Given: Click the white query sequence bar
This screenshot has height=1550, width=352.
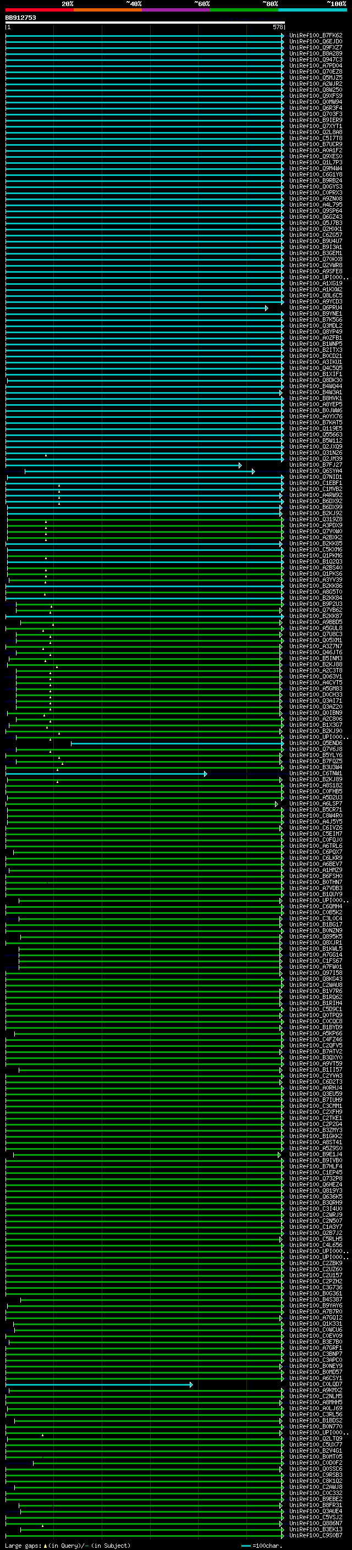Looking at the screenshot, I should 145,22.
